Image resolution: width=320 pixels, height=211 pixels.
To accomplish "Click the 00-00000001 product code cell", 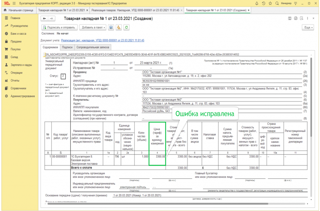I will click(x=61, y=160).
